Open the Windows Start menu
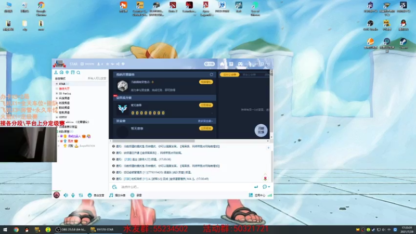Screen dimensions: 416x234 point(5,229)
